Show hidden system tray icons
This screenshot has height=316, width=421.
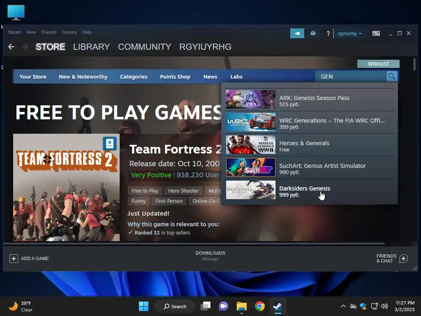tap(343, 306)
